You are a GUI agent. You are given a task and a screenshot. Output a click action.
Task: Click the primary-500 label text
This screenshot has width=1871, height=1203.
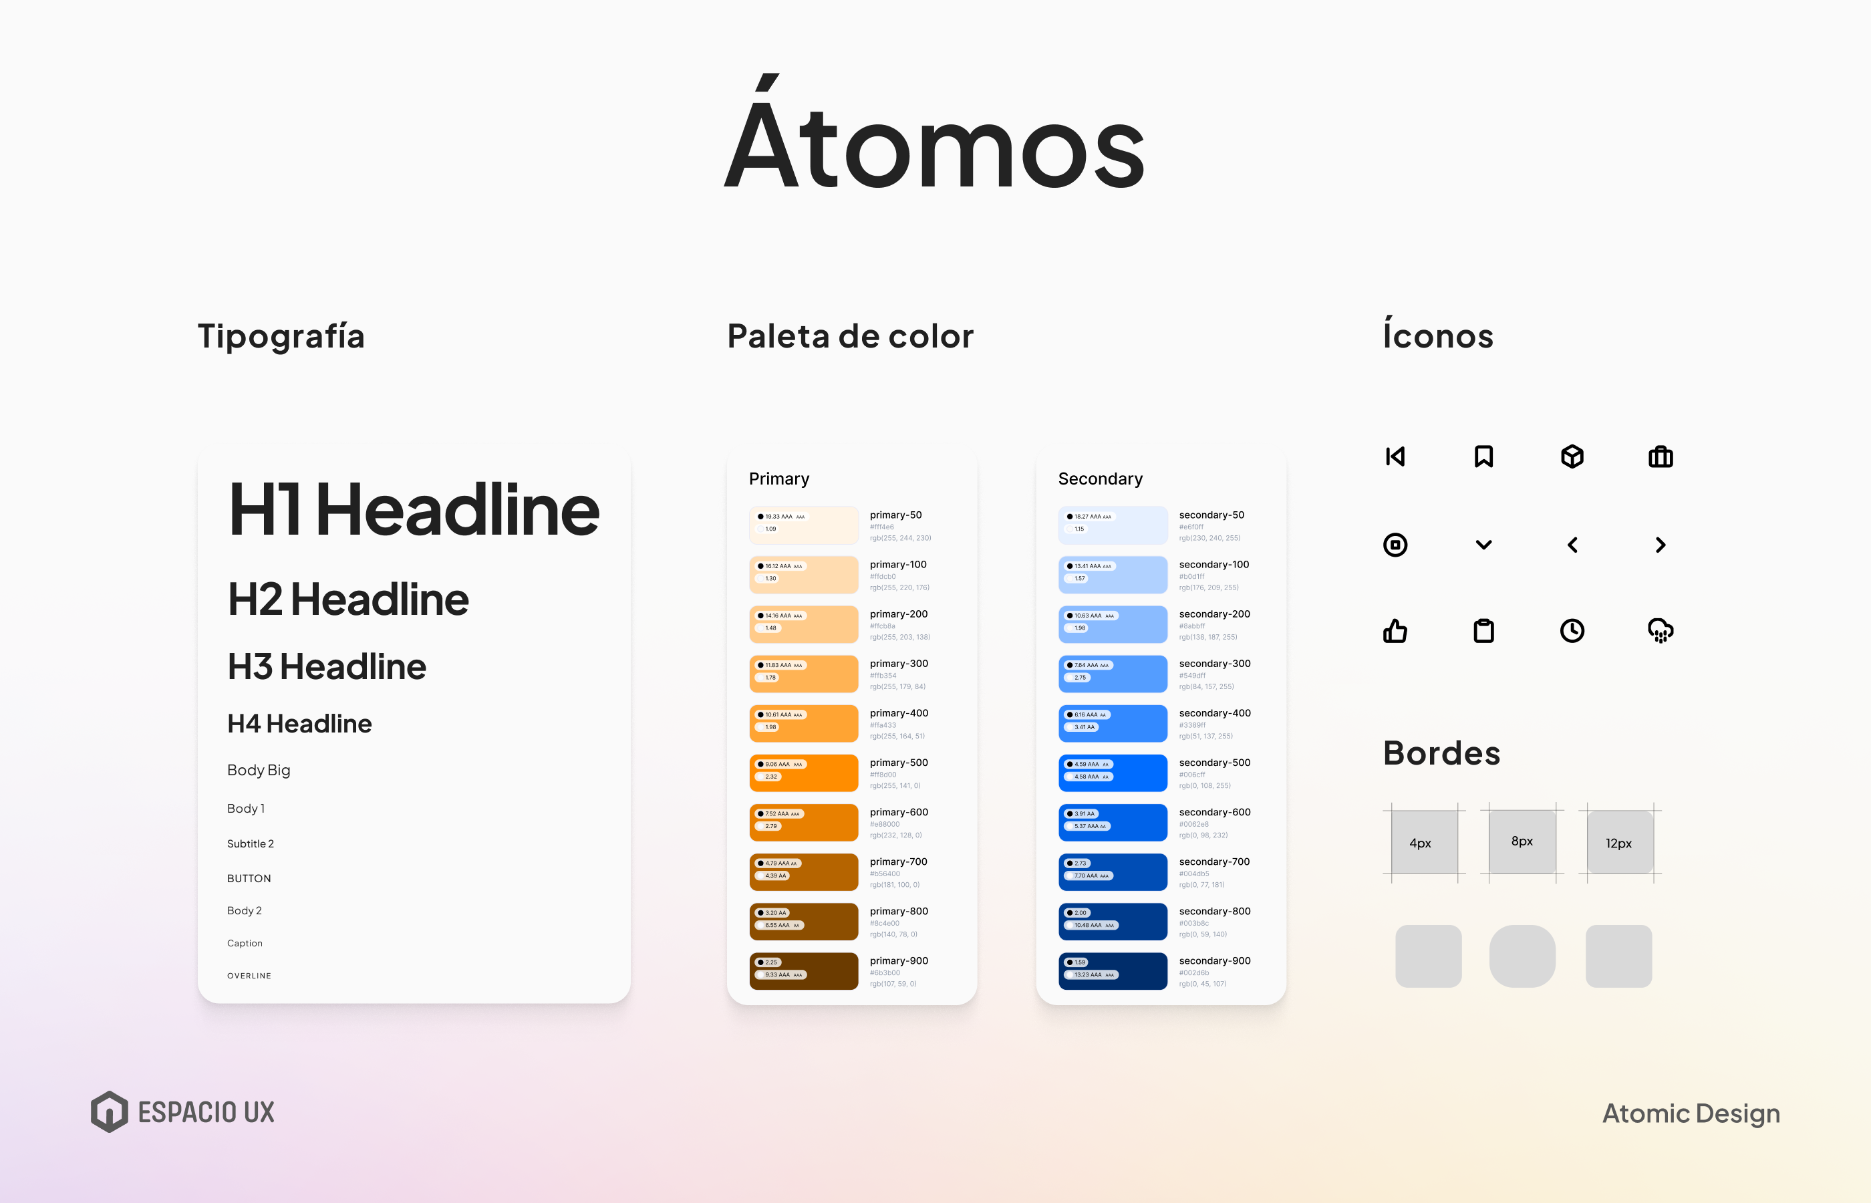coord(899,763)
